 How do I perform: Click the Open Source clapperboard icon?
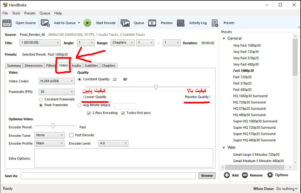(7, 23)
